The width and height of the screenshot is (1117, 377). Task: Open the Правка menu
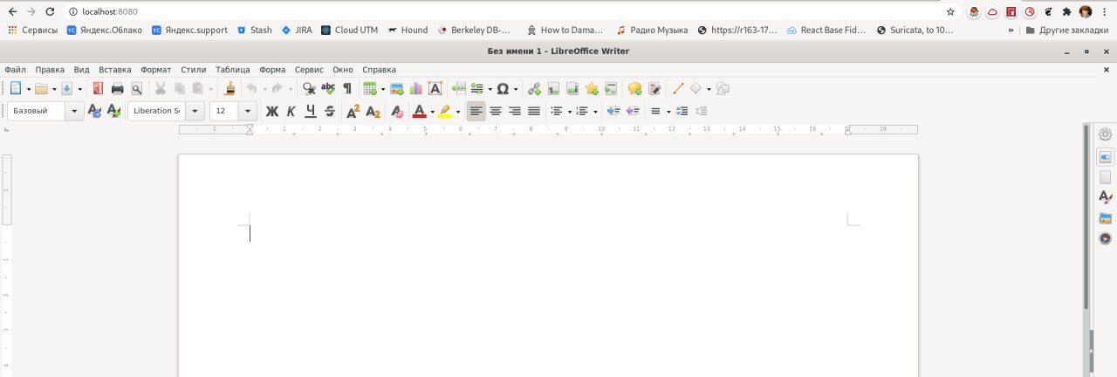click(50, 69)
